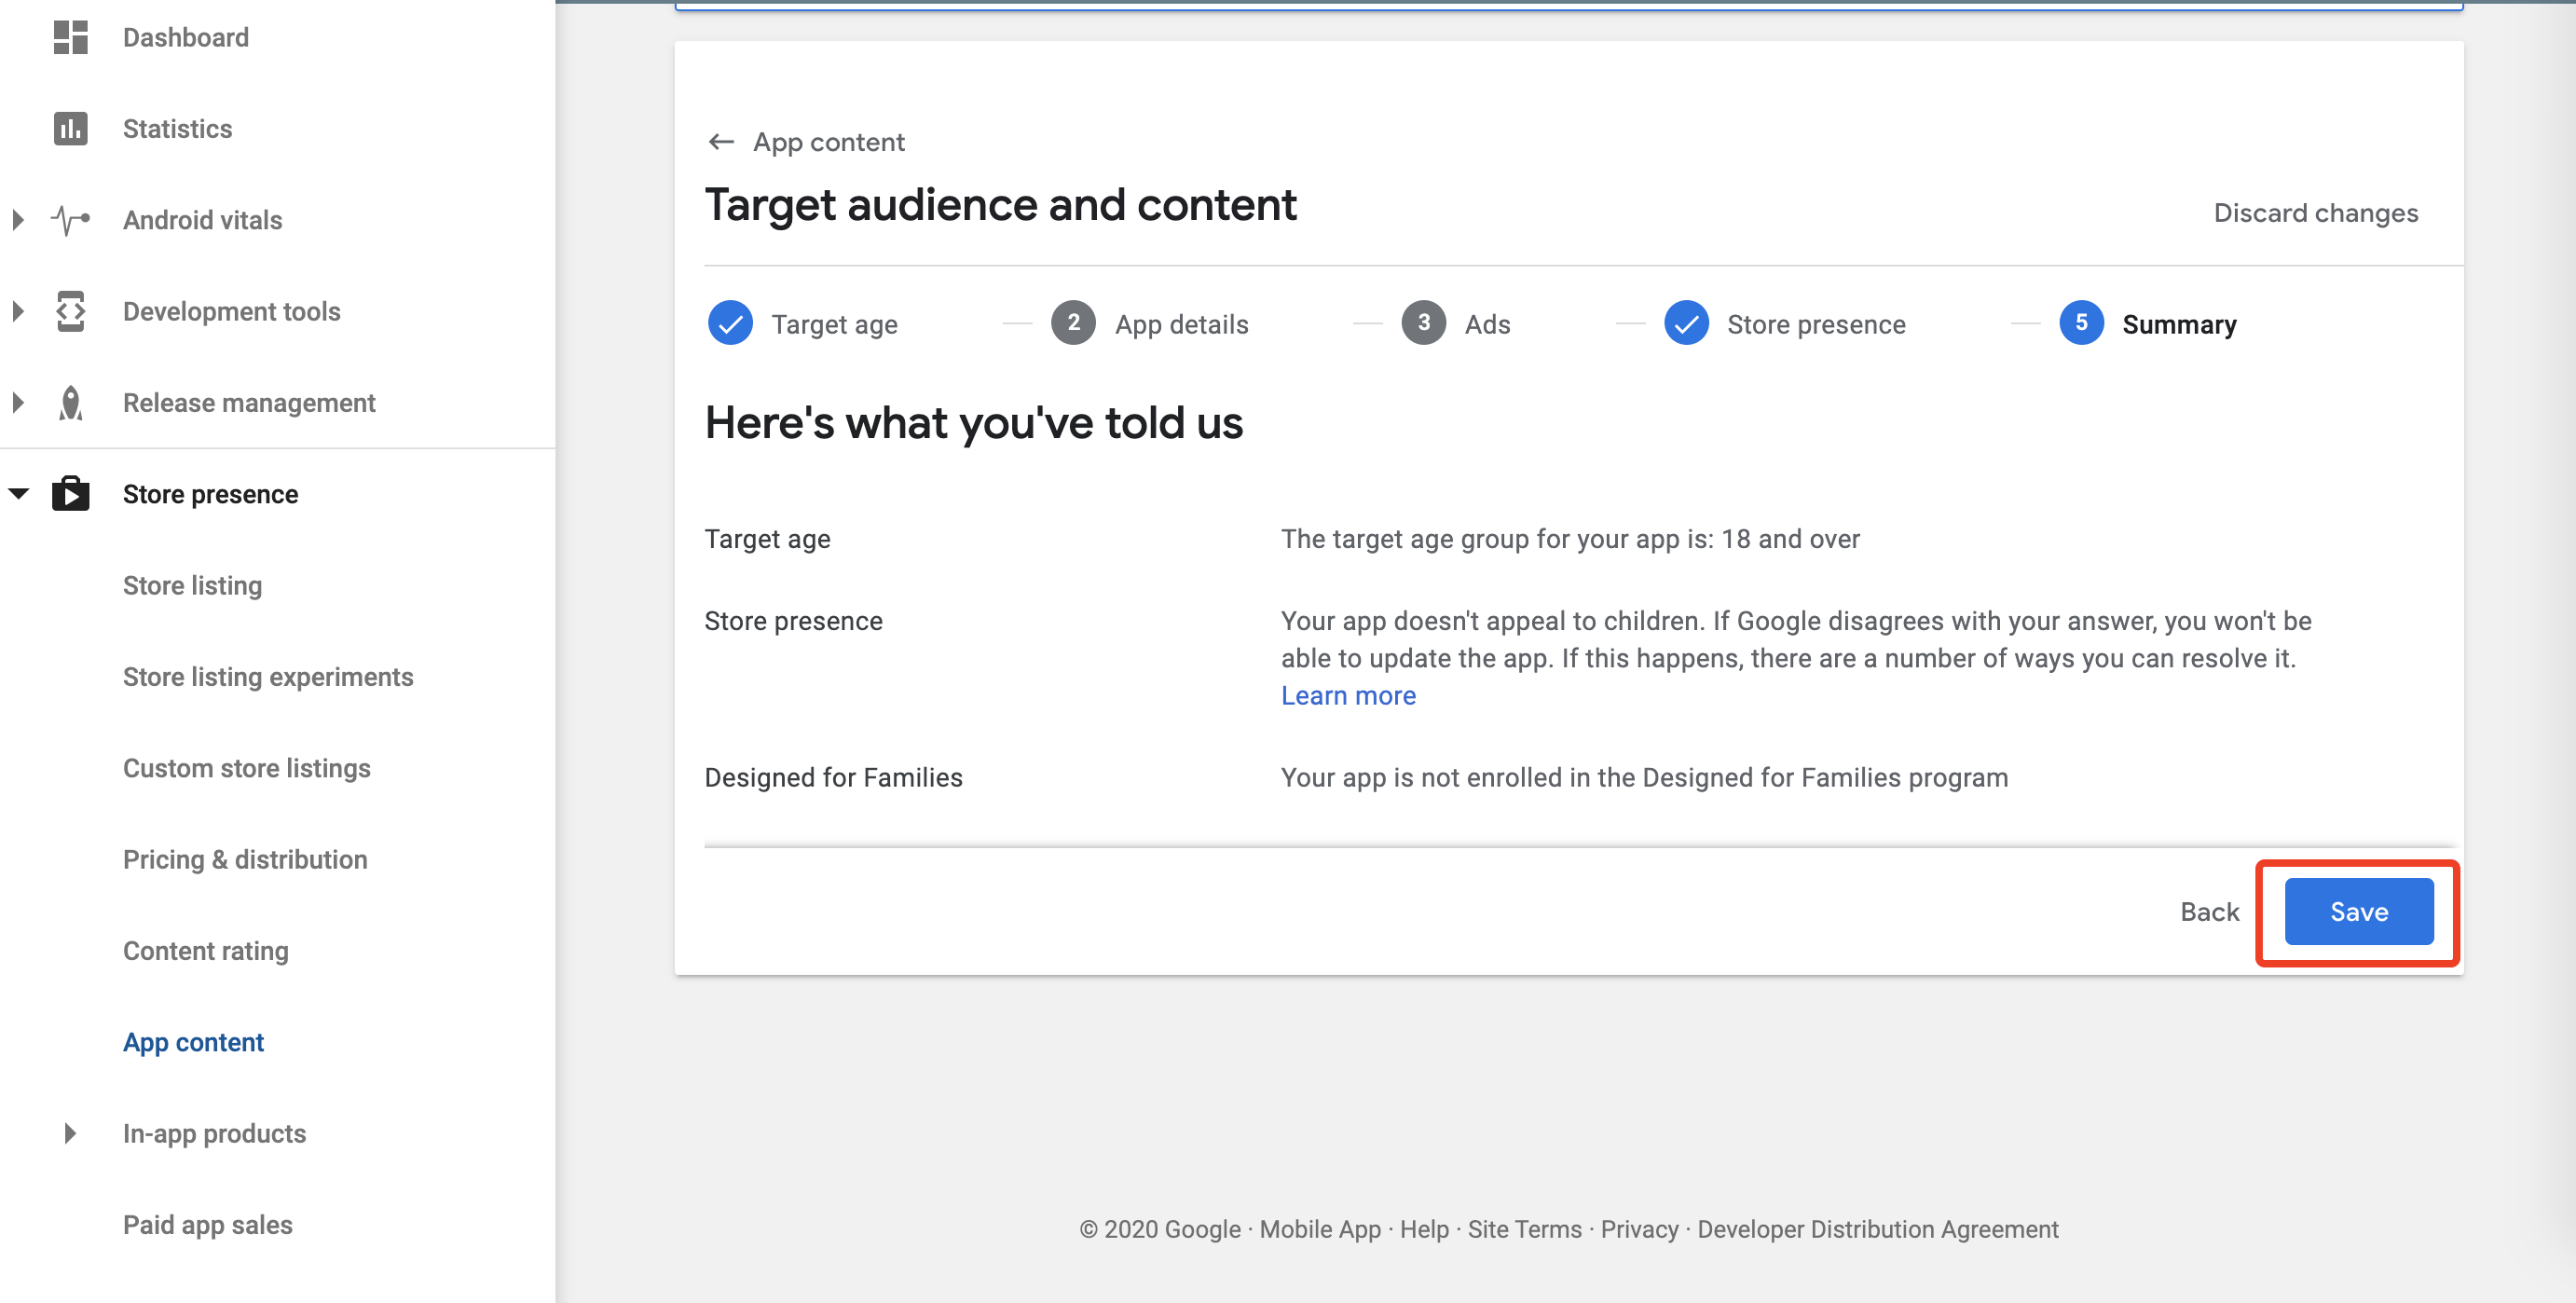
Task: Click the Dashboard grid icon
Action: [x=70, y=37]
